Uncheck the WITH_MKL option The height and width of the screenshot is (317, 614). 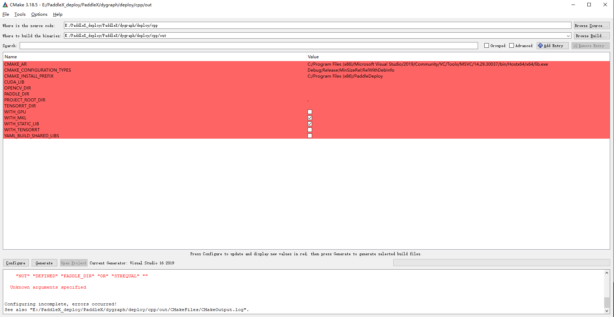click(x=310, y=118)
